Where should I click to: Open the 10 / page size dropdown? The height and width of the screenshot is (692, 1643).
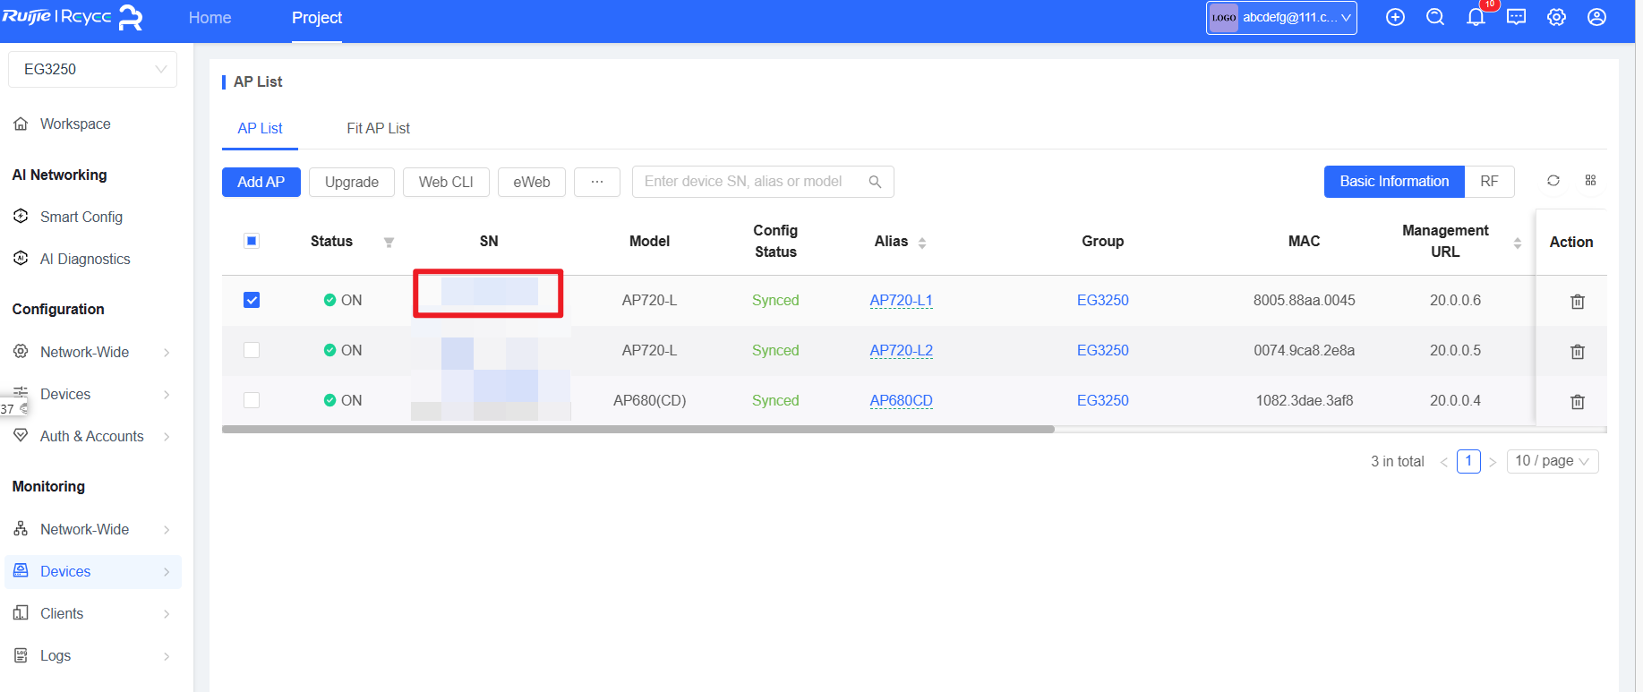click(1552, 461)
